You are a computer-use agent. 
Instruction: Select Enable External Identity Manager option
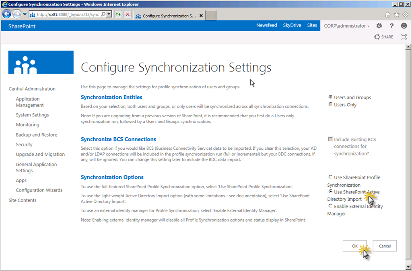331,206
